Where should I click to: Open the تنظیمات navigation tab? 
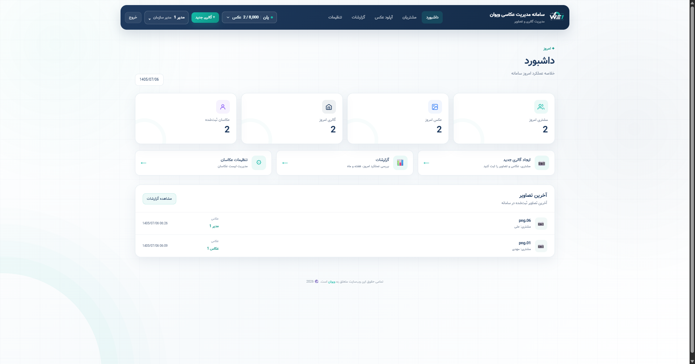pyautogui.click(x=335, y=17)
